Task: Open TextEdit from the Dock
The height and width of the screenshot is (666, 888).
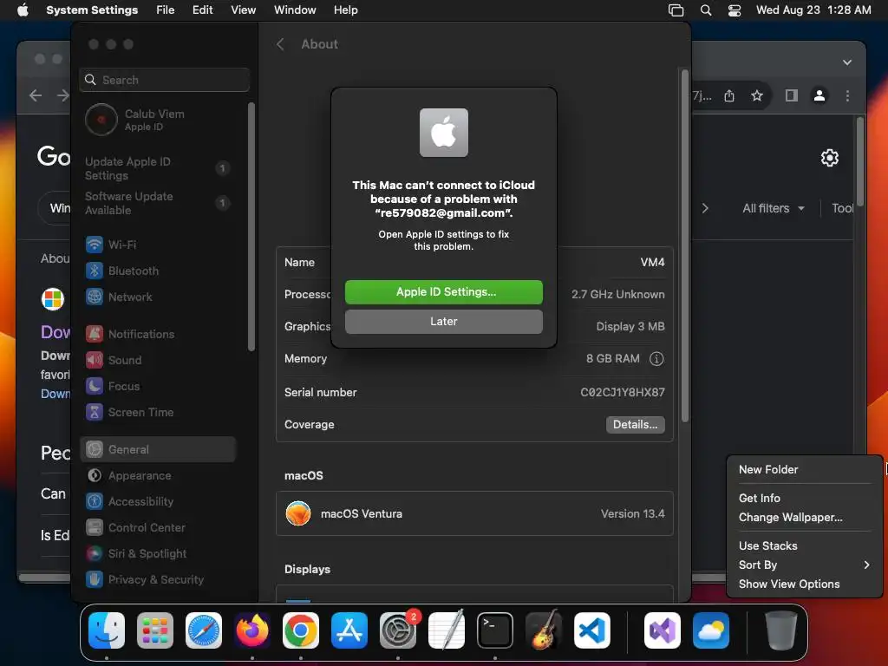Action: pyautogui.click(x=447, y=630)
